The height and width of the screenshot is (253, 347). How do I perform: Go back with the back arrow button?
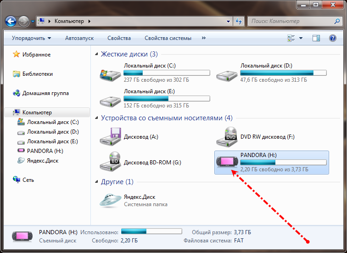coord(11,21)
